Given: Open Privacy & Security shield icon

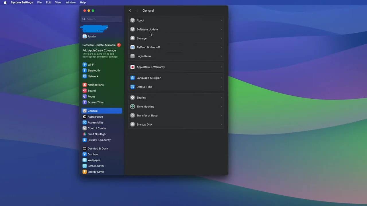Looking at the screenshot, I should click(85, 140).
